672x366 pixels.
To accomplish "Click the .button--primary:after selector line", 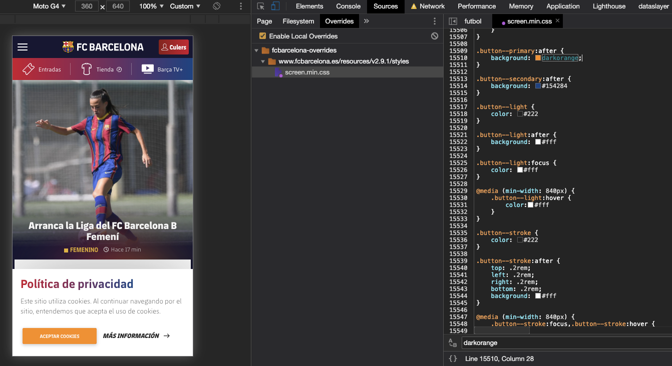I will click(520, 51).
